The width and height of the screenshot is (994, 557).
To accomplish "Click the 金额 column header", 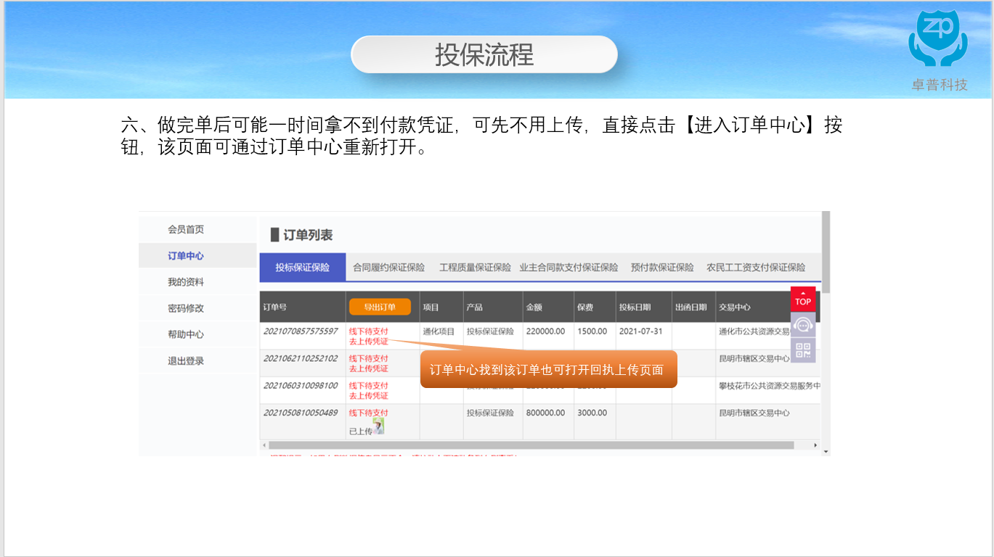I will pyautogui.click(x=534, y=308).
